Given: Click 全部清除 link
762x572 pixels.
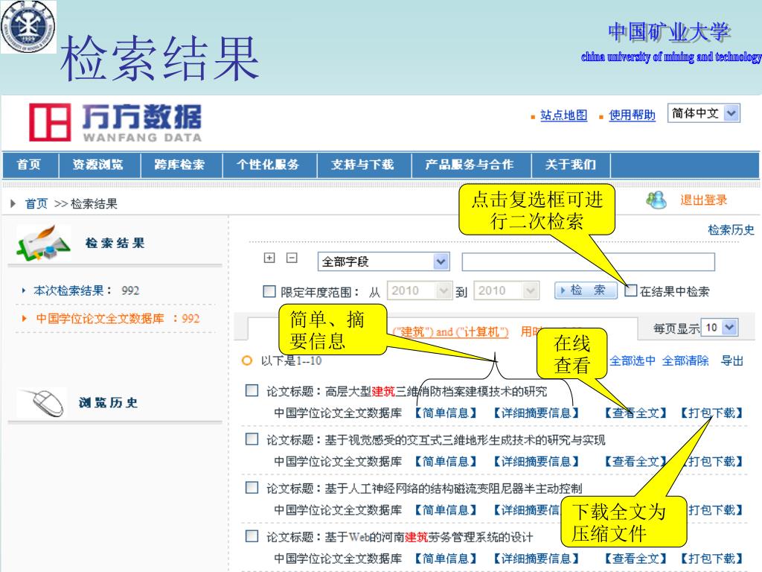Looking at the screenshot, I should click(x=685, y=361).
